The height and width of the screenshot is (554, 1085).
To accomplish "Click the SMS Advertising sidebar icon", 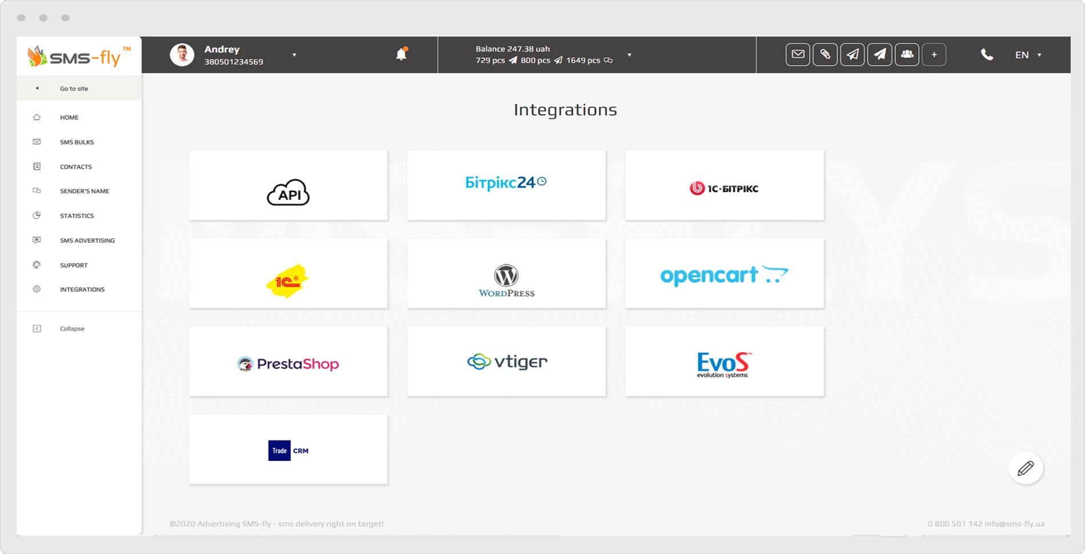I will pyautogui.click(x=37, y=240).
